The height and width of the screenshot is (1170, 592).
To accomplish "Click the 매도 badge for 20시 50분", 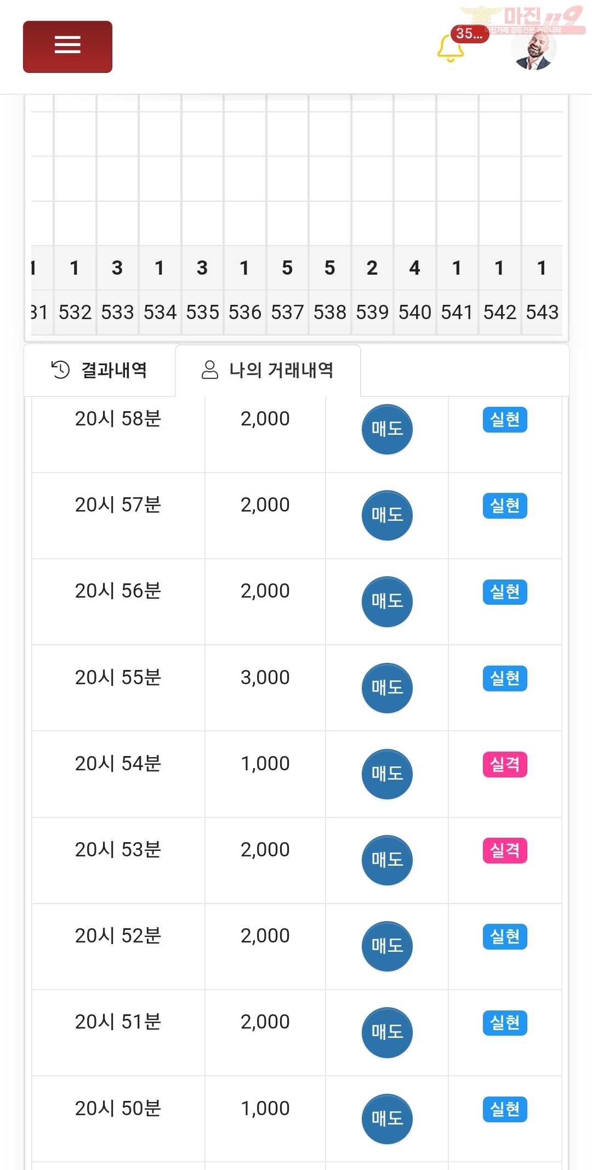I will pyautogui.click(x=387, y=1119).
